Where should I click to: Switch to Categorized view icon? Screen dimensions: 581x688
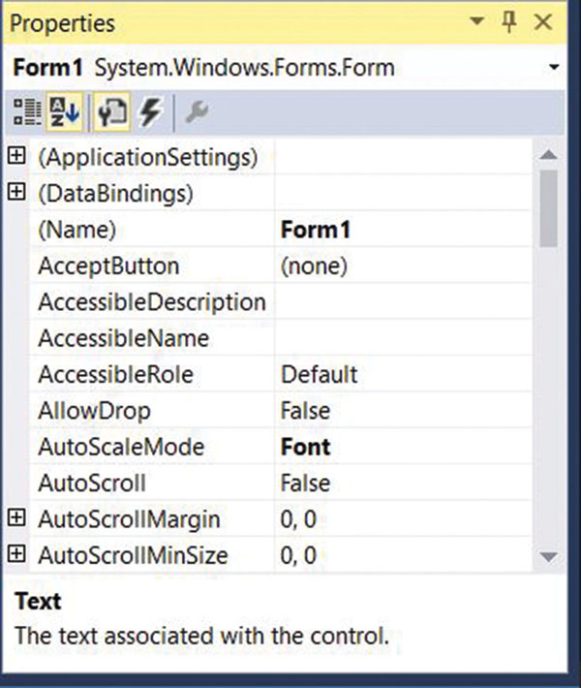(x=26, y=113)
